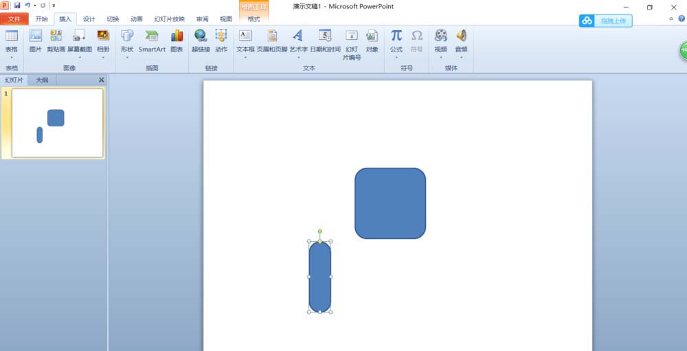Save the presentation from quick access toolbar

[16, 5]
